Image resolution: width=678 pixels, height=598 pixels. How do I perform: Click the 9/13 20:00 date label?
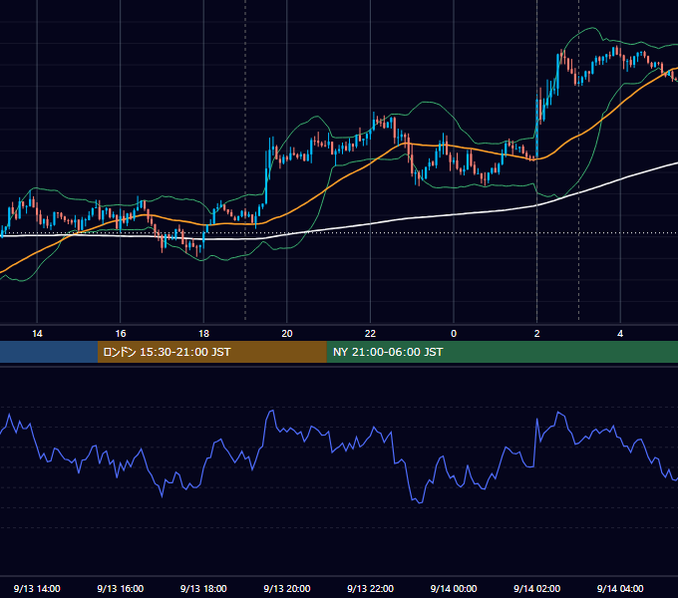pos(287,588)
